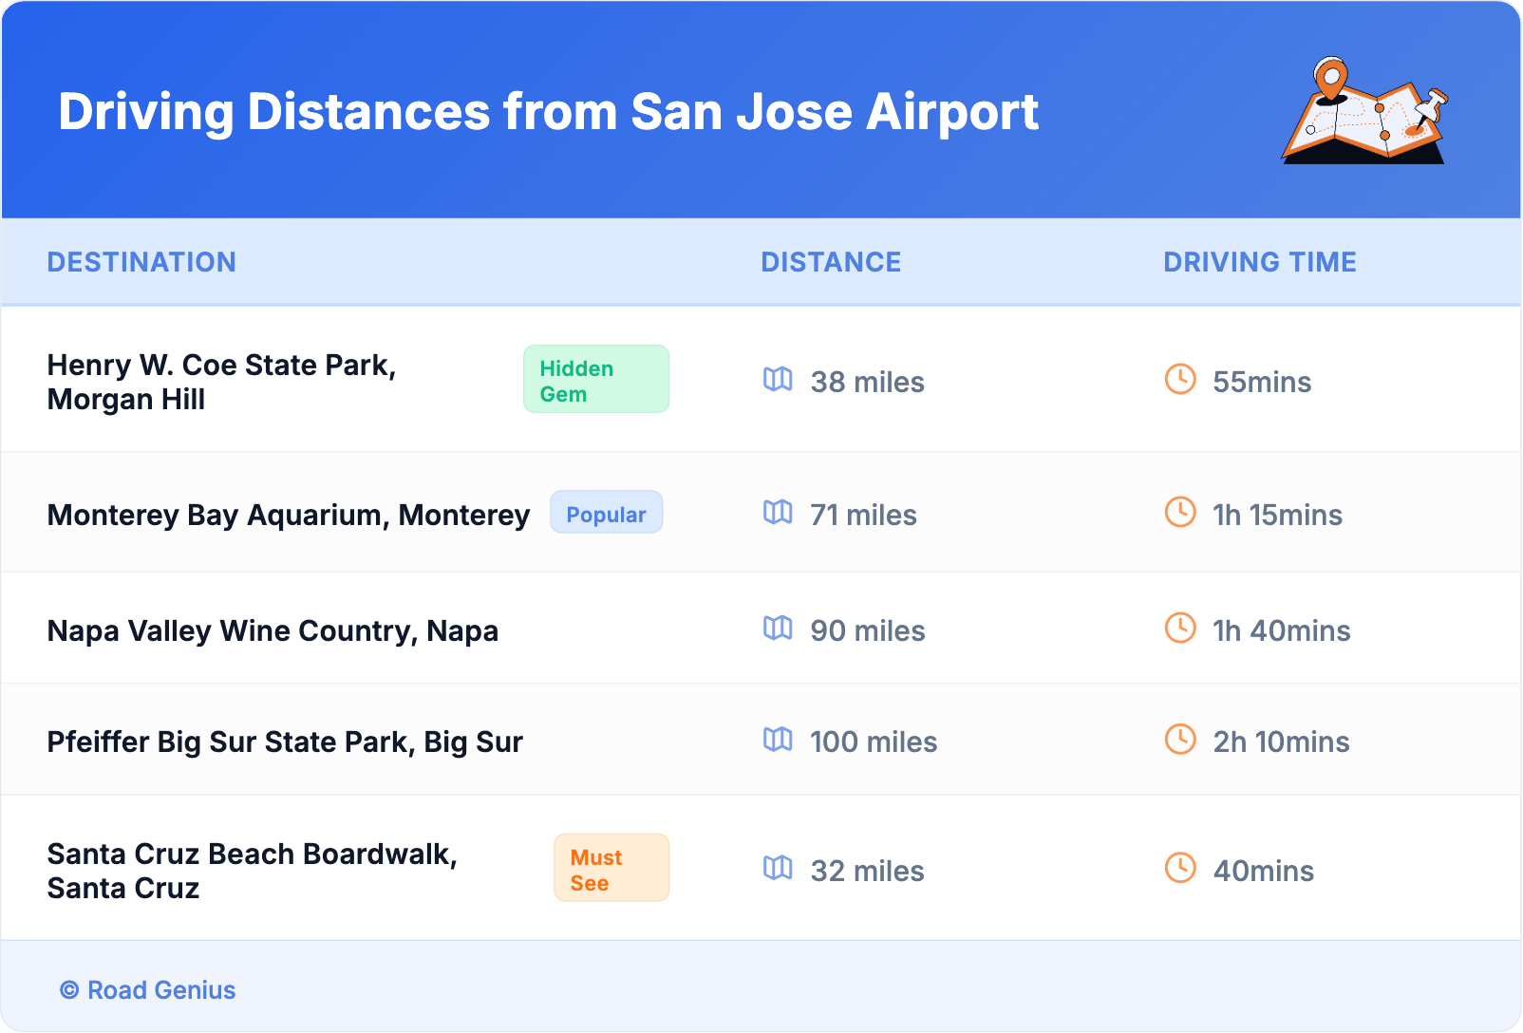
Task: Click the Popular badge
Action: (x=606, y=514)
